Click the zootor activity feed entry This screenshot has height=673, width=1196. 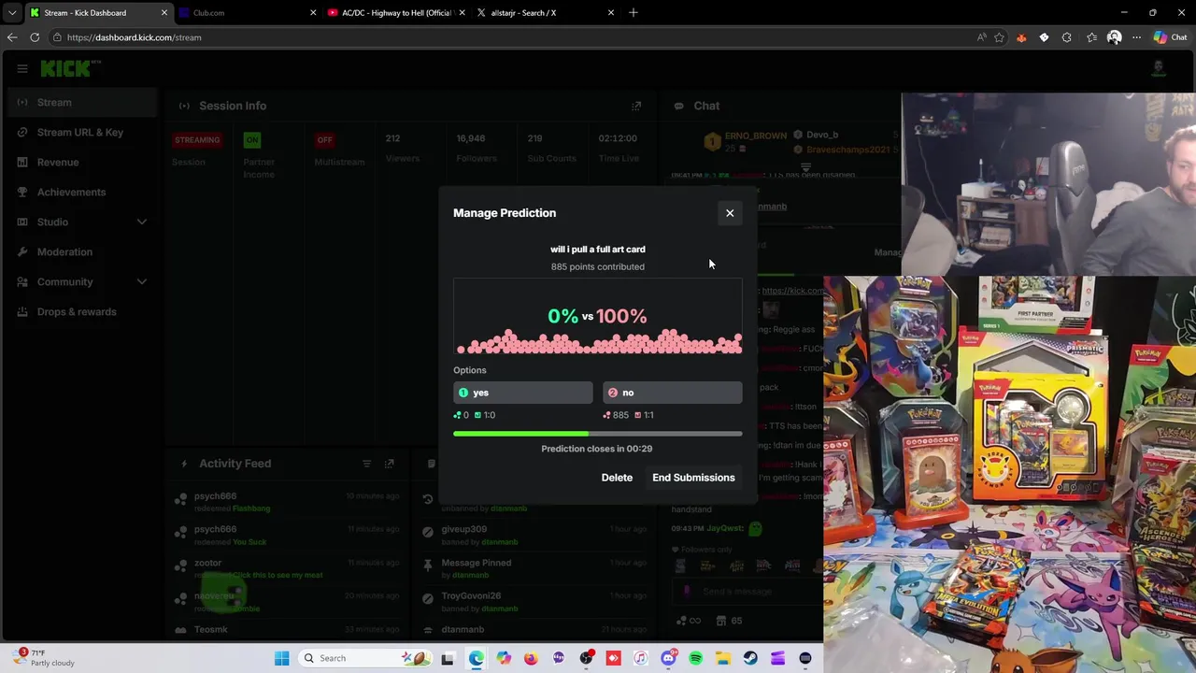(288, 568)
